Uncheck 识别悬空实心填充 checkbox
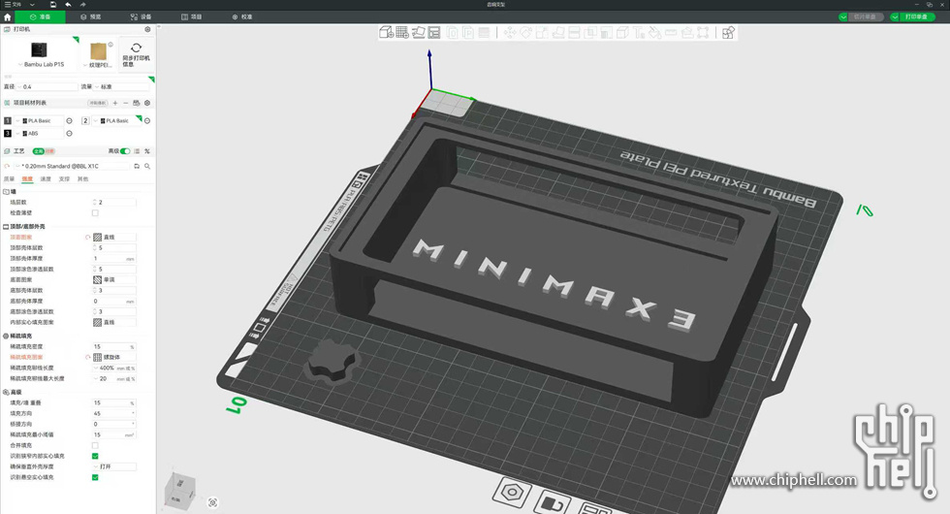This screenshot has height=514, width=950. pyautogui.click(x=95, y=477)
